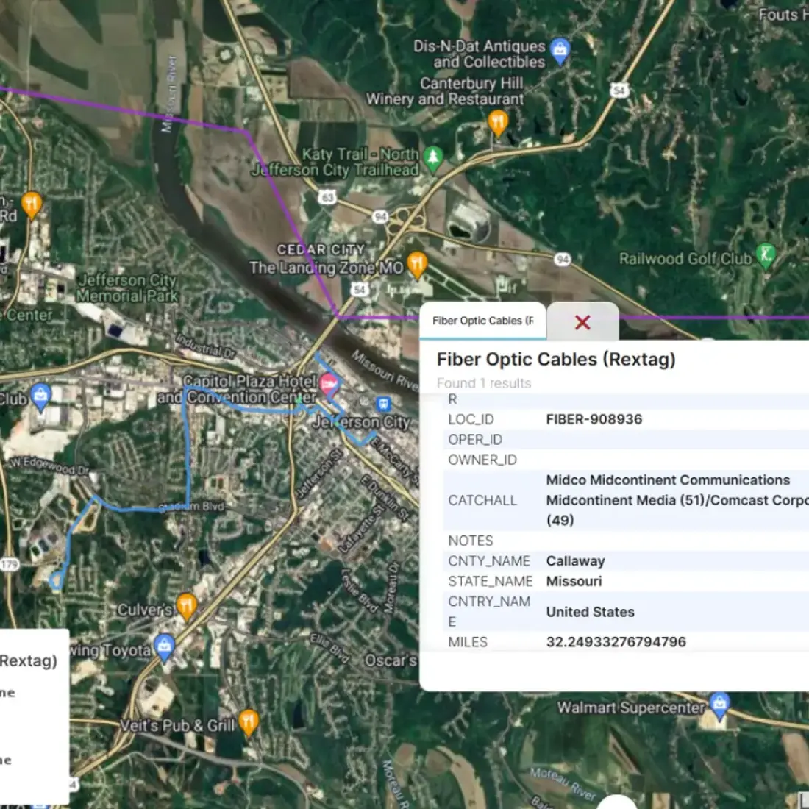
Task: Click the Dis-N-Dat Antiques shopping pin
Action: point(560,50)
